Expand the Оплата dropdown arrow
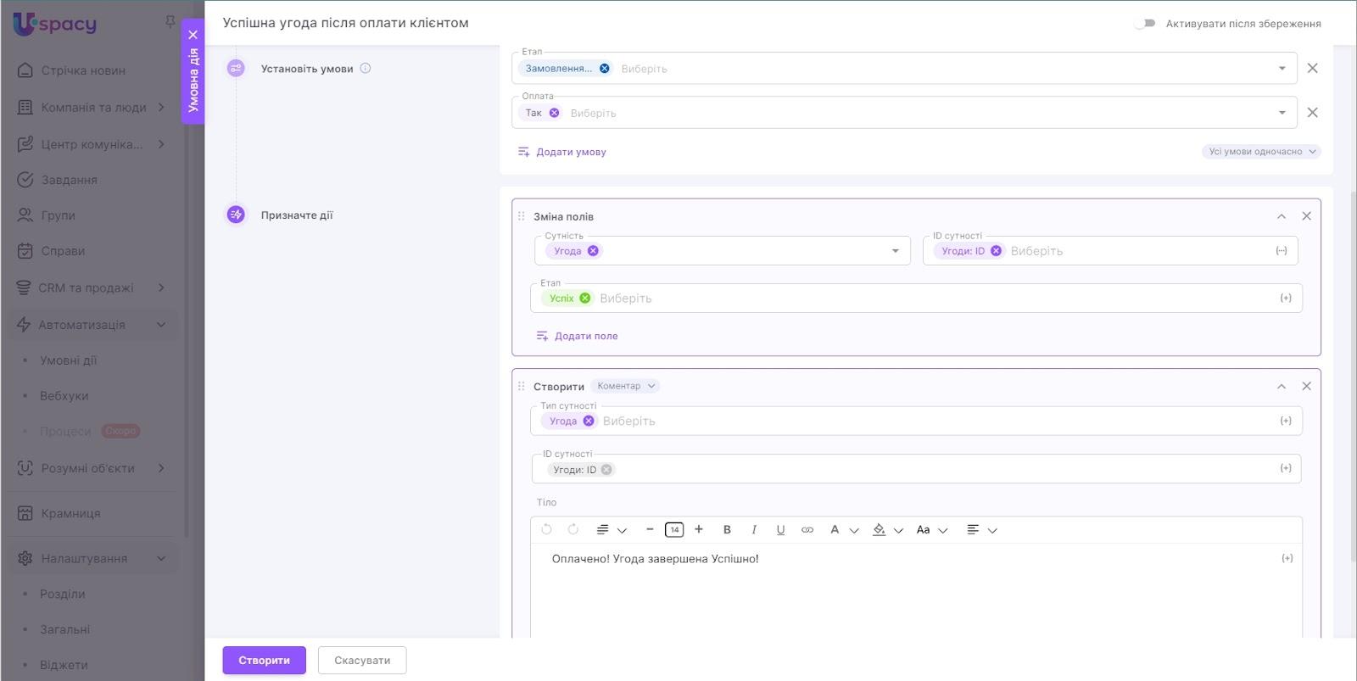This screenshot has width=1357, height=681. [x=1282, y=113]
